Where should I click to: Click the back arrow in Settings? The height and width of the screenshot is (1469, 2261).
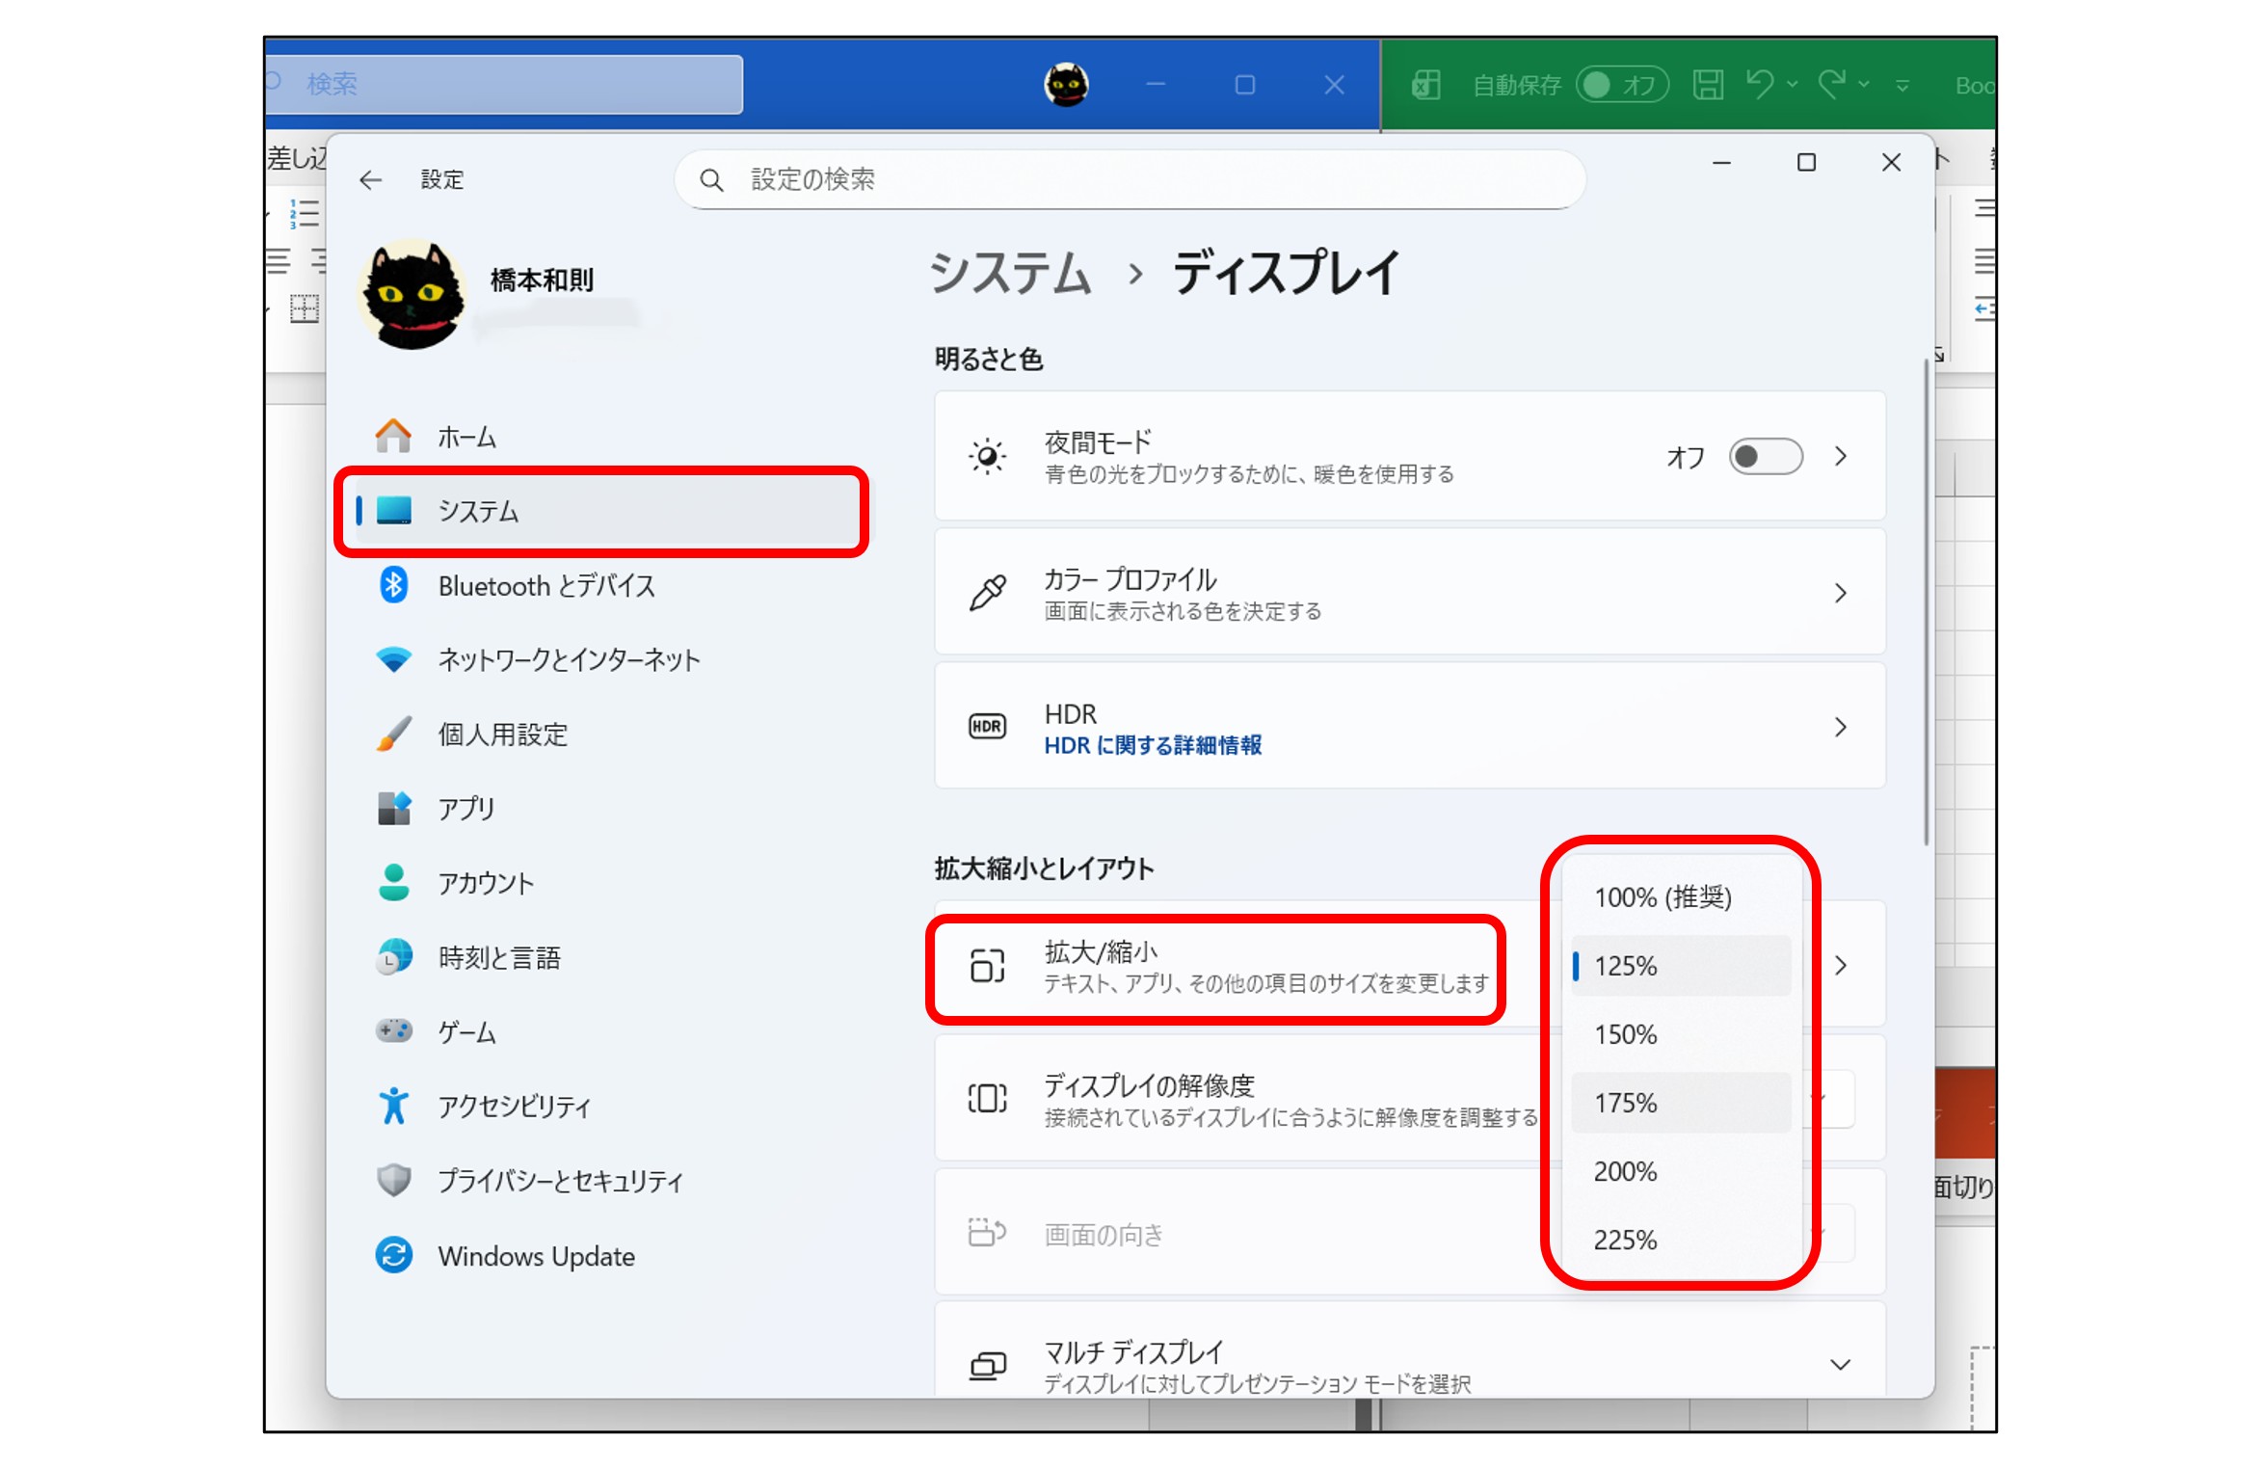pyautogui.click(x=370, y=180)
